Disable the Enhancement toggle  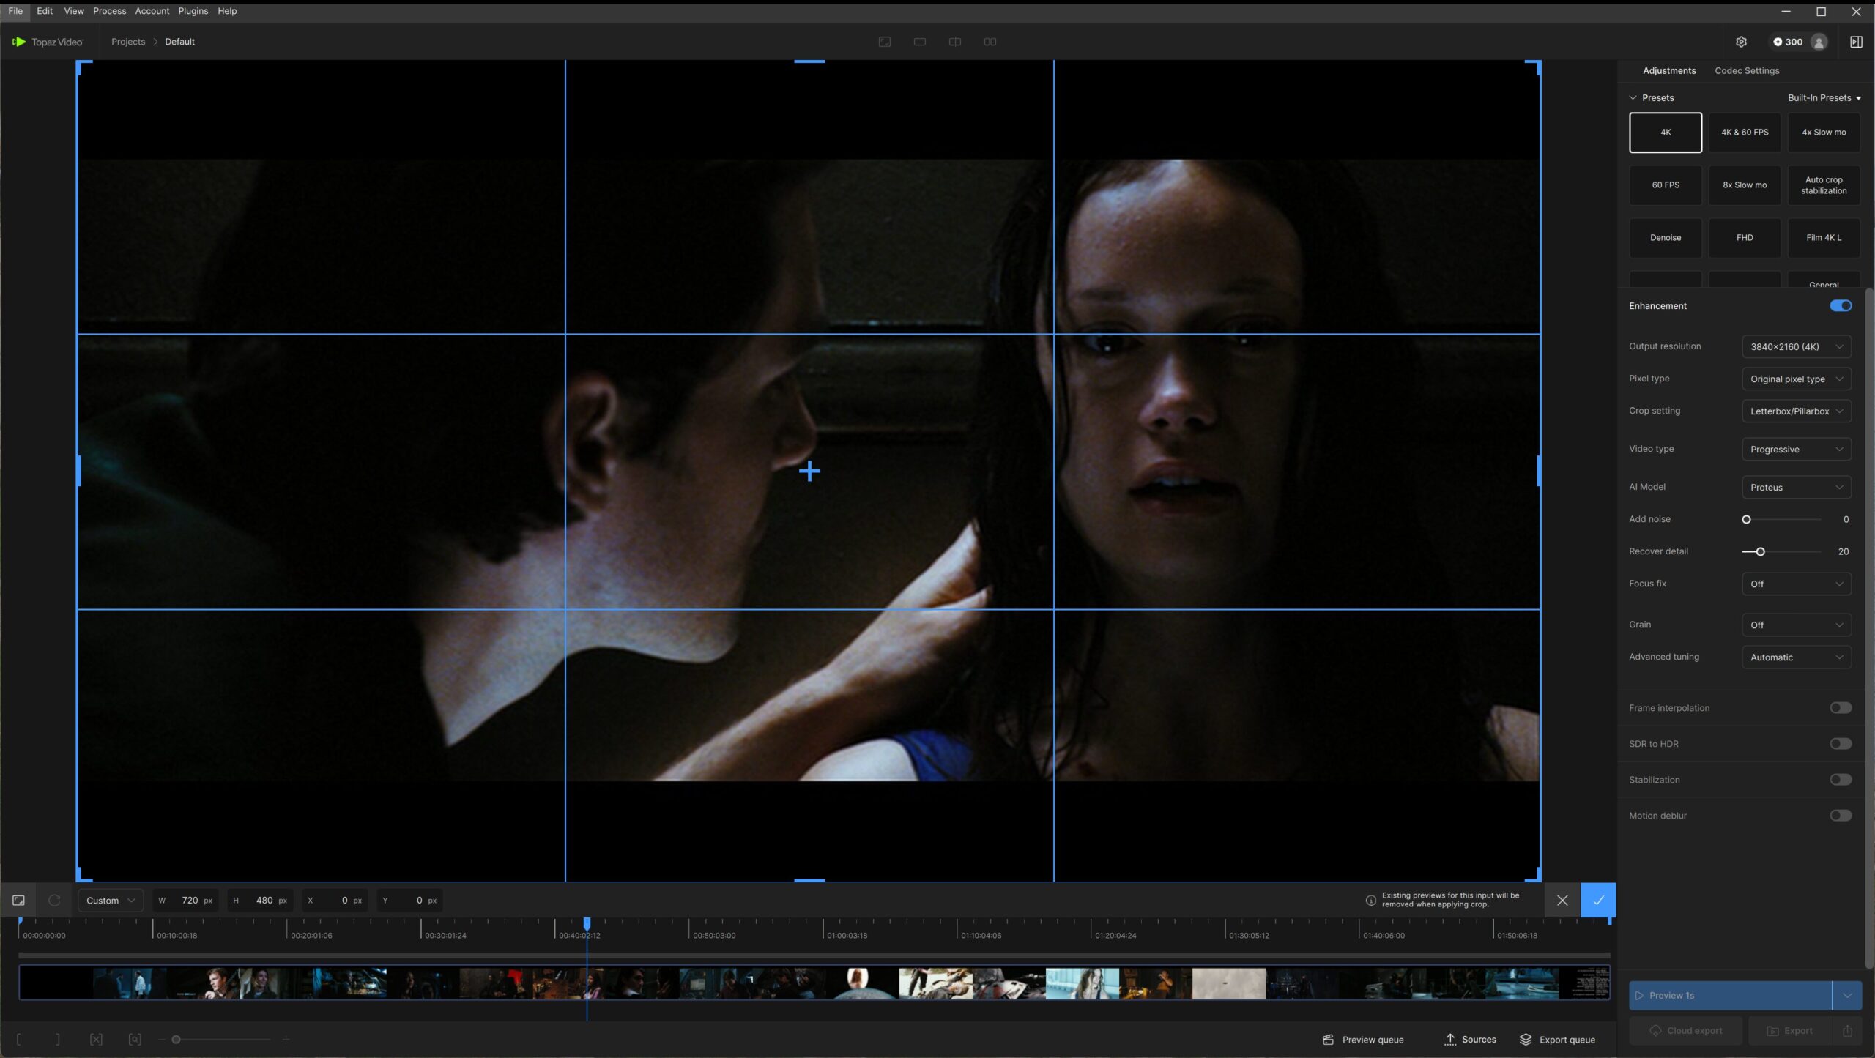click(1840, 306)
